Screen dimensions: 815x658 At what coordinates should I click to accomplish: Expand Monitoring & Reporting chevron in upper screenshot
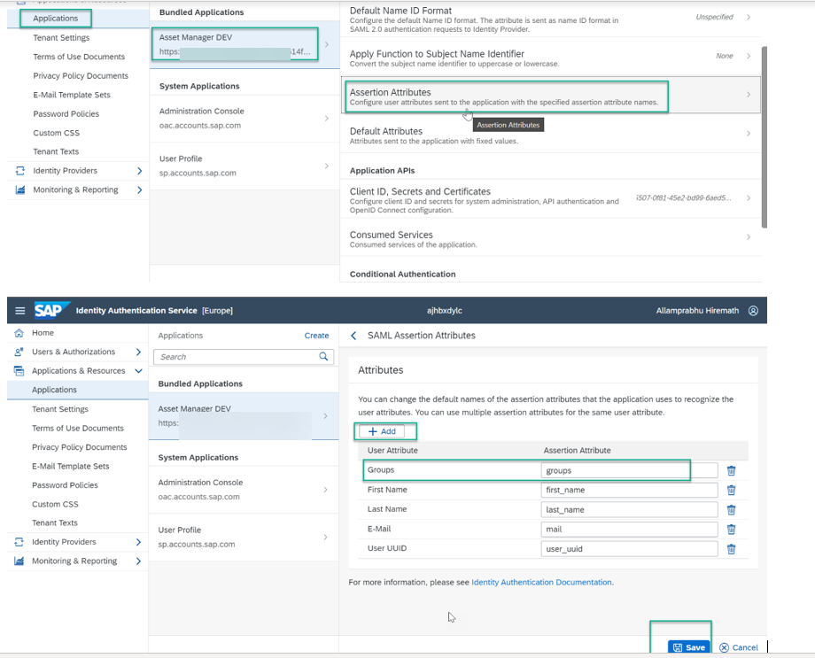(139, 190)
